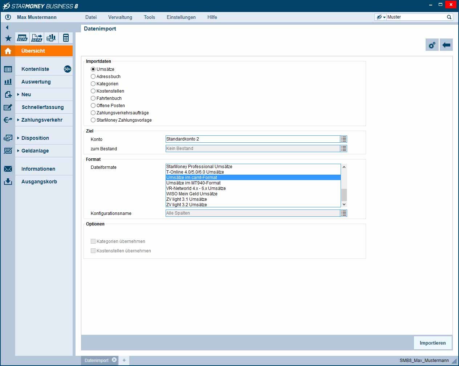The height and width of the screenshot is (366, 459).
Task: Click the favorites star icon
Action: coord(8,38)
